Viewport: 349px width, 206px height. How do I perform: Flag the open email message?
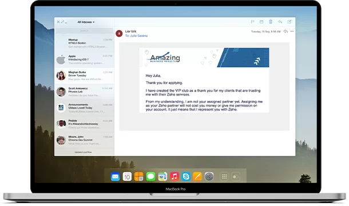(252, 22)
